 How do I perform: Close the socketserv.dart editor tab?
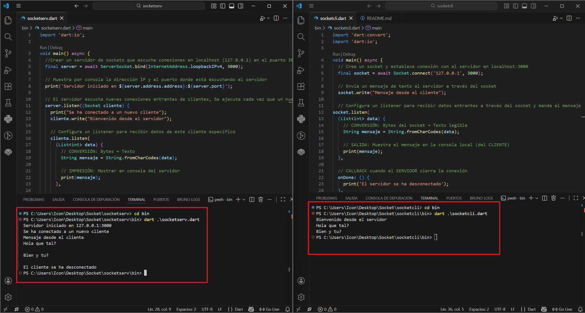62,18
